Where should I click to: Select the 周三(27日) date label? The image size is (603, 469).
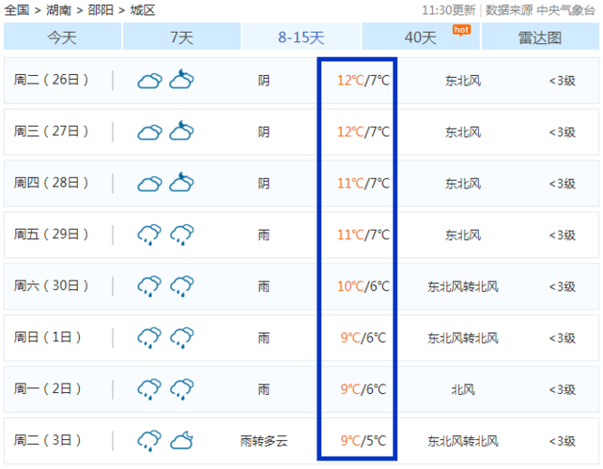coord(51,131)
